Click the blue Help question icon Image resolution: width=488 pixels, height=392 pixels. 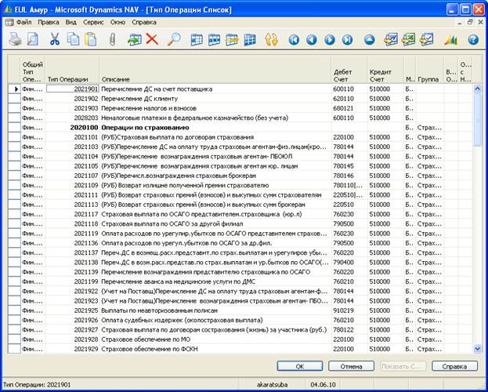[x=473, y=39]
